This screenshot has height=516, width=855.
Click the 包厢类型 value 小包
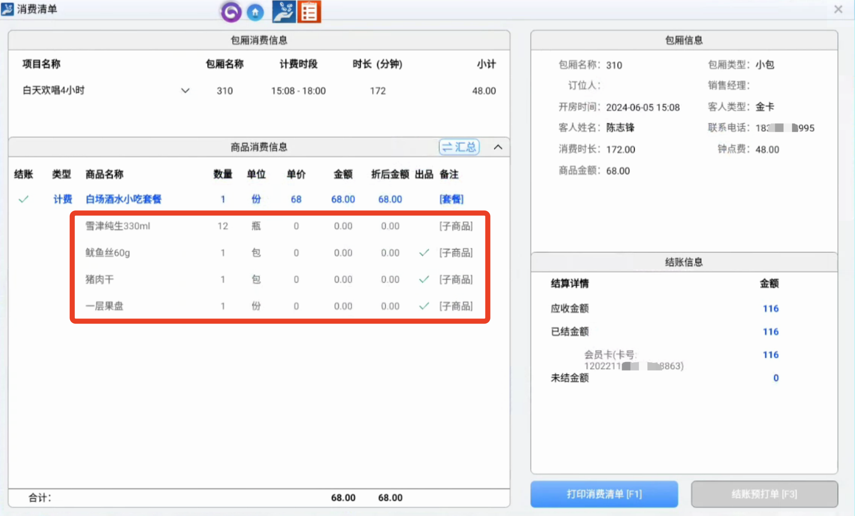tap(765, 65)
